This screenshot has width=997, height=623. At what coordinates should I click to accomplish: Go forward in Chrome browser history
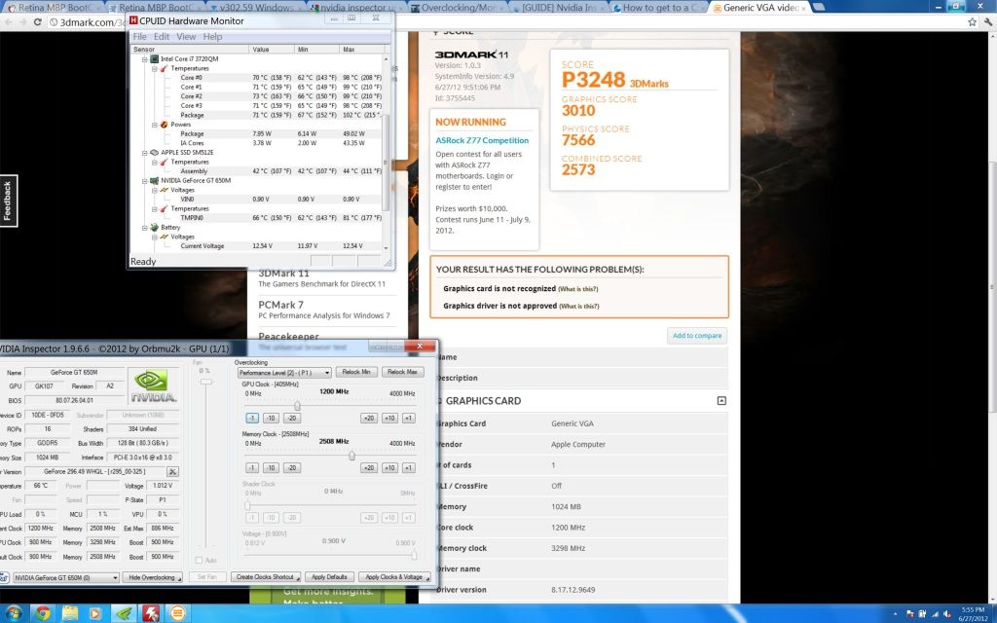click(22, 21)
